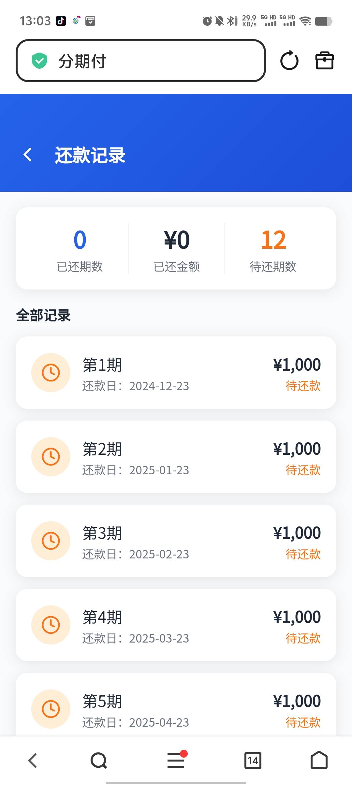
Task: Tap the reload page icon
Action: (x=289, y=61)
